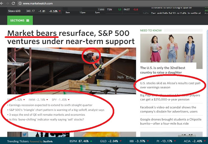This screenshot has width=208, height=144.
Task: Click the site info icon in address bar
Action: (x=20, y=3)
